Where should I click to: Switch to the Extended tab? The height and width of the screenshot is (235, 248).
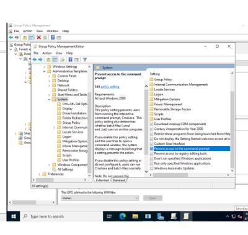[x=102, y=180]
